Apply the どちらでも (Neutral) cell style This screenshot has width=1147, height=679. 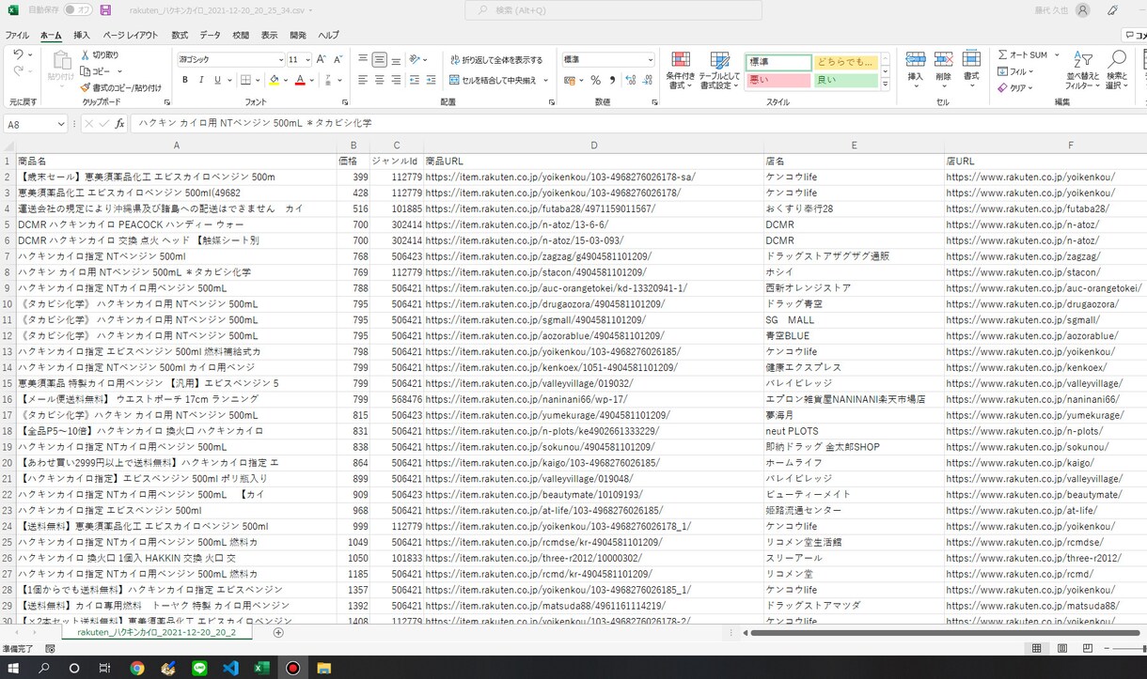point(845,62)
